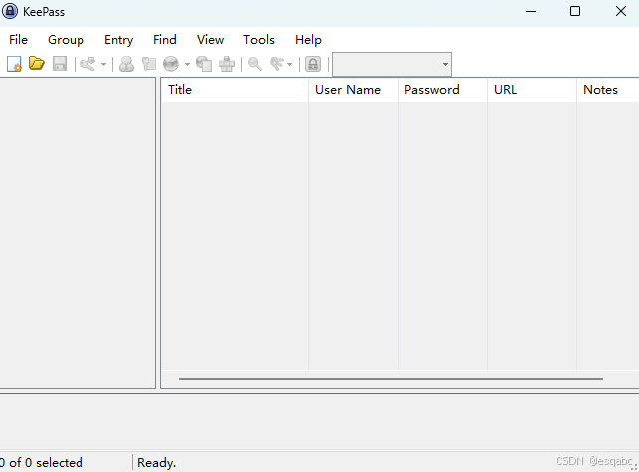
Task: Click the Show Entries icon
Action: pyautogui.click(x=277, y=64)
